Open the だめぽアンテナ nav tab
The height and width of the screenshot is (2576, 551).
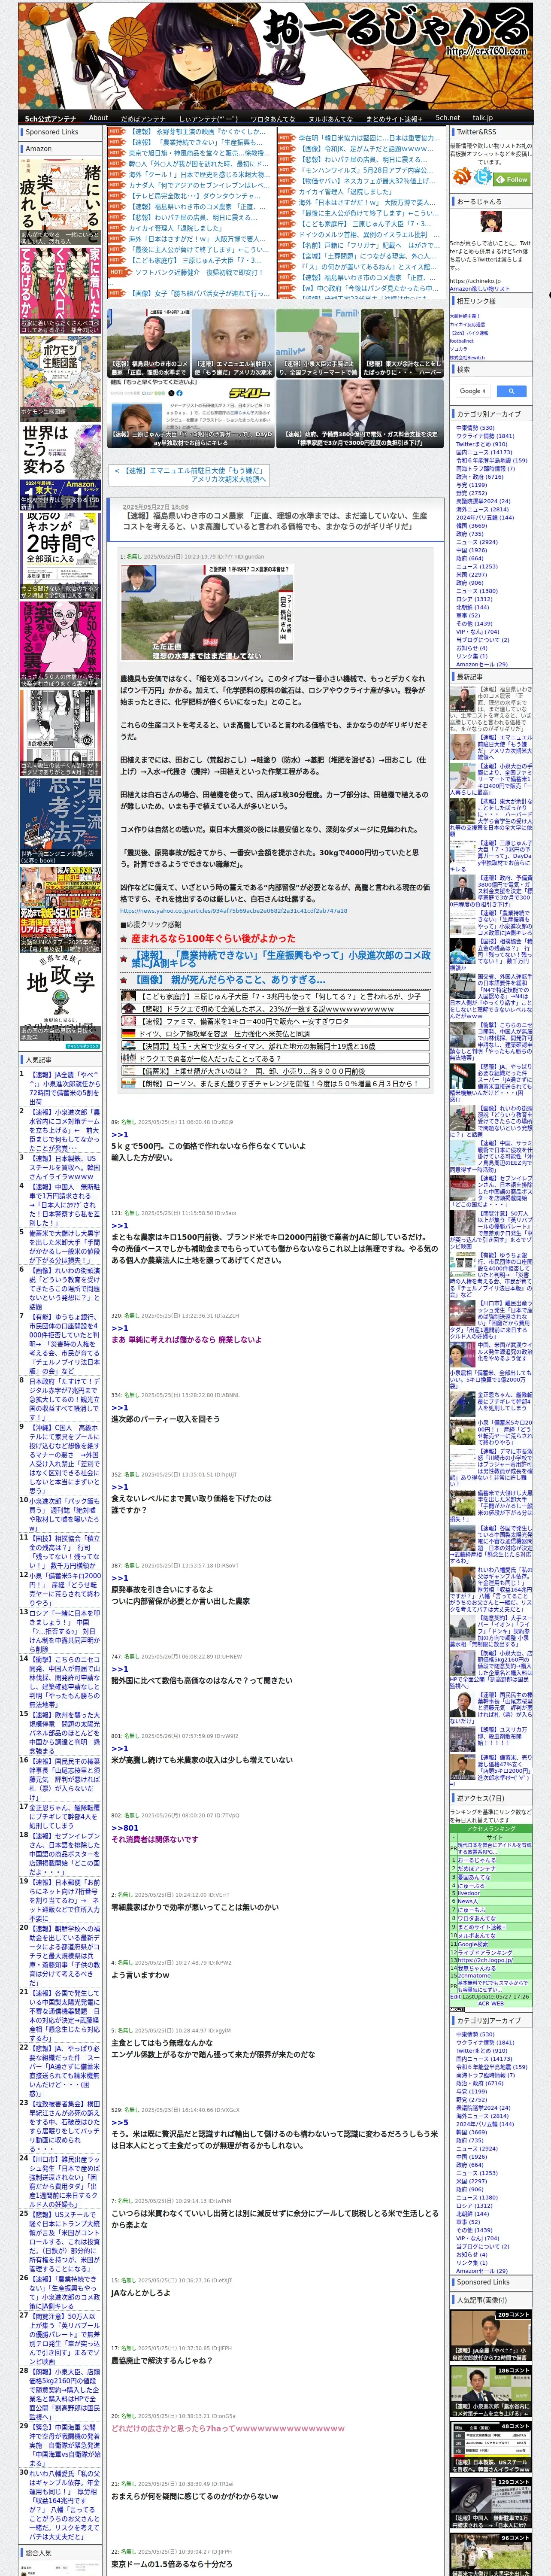(143, 118)
